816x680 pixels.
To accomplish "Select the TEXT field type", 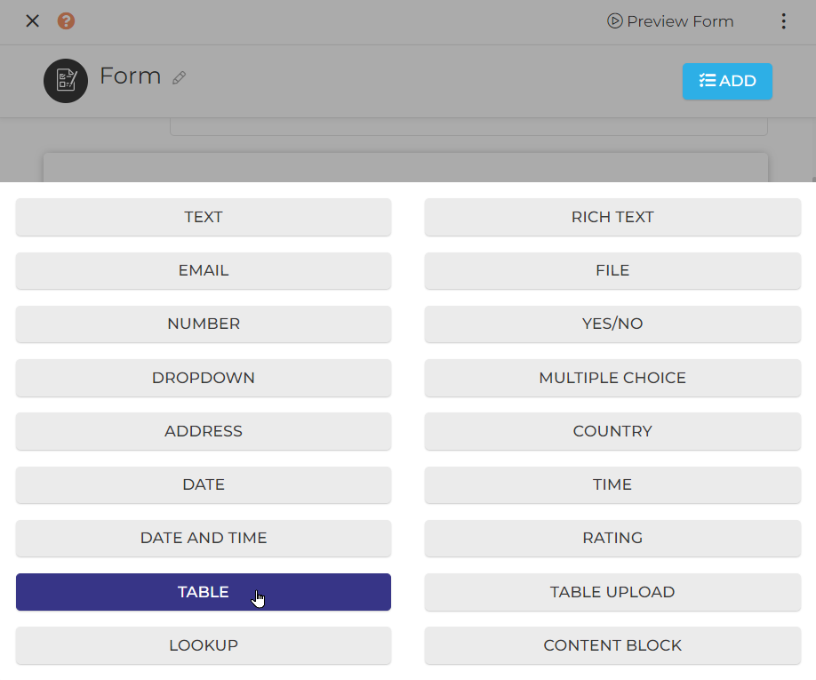I will point(204,217).
